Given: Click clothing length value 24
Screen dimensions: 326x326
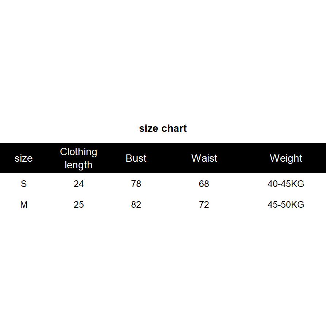Looking at the screenshot, I should (x=78, y=184).
